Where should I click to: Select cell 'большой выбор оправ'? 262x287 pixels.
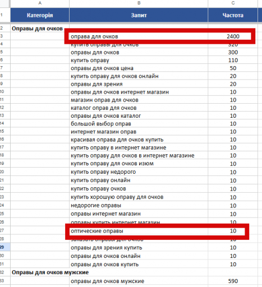tap(139, 124)
